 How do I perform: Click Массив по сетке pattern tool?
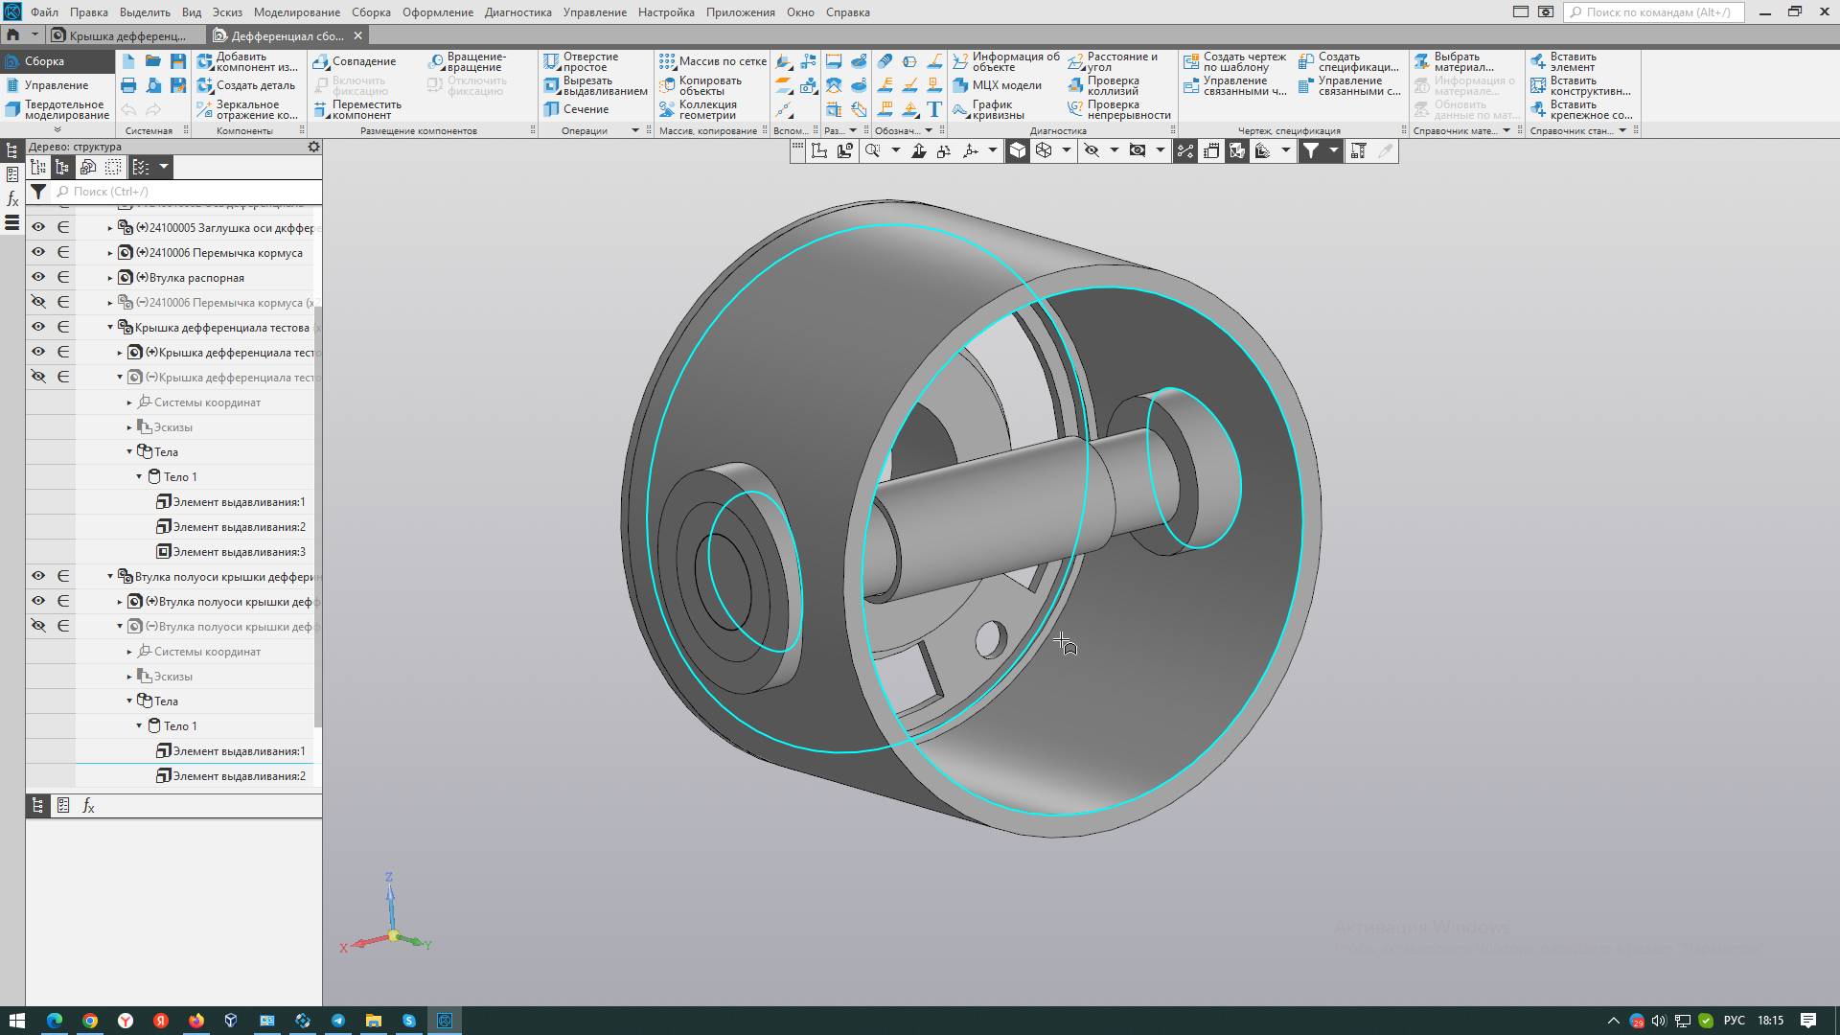712,61
